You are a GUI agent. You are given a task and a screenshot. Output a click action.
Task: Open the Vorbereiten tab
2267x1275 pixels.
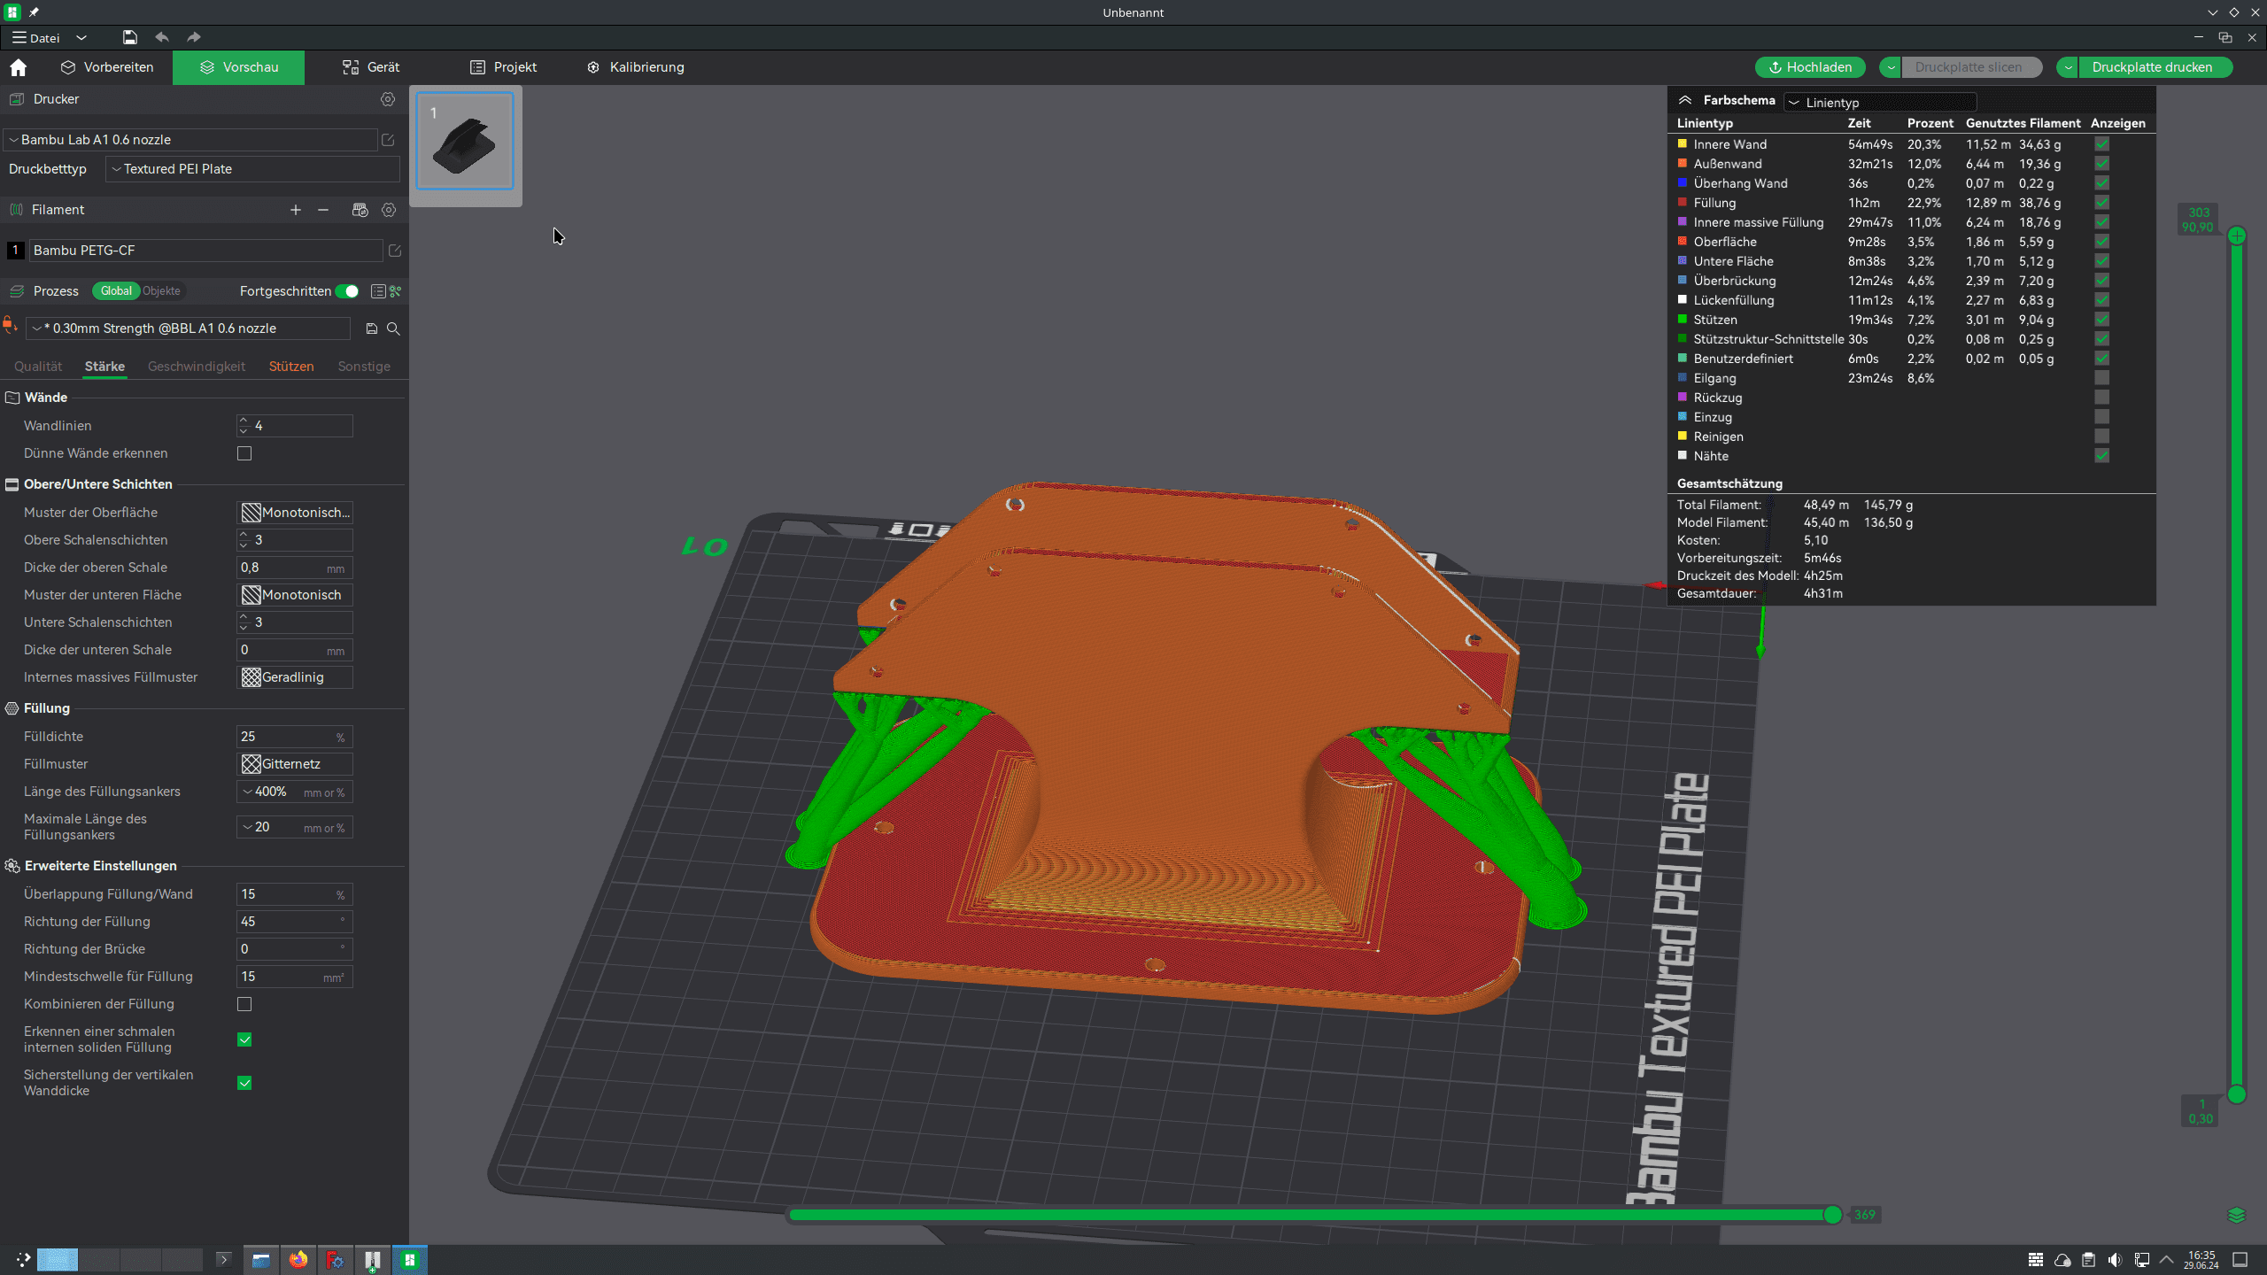(107, 67)
